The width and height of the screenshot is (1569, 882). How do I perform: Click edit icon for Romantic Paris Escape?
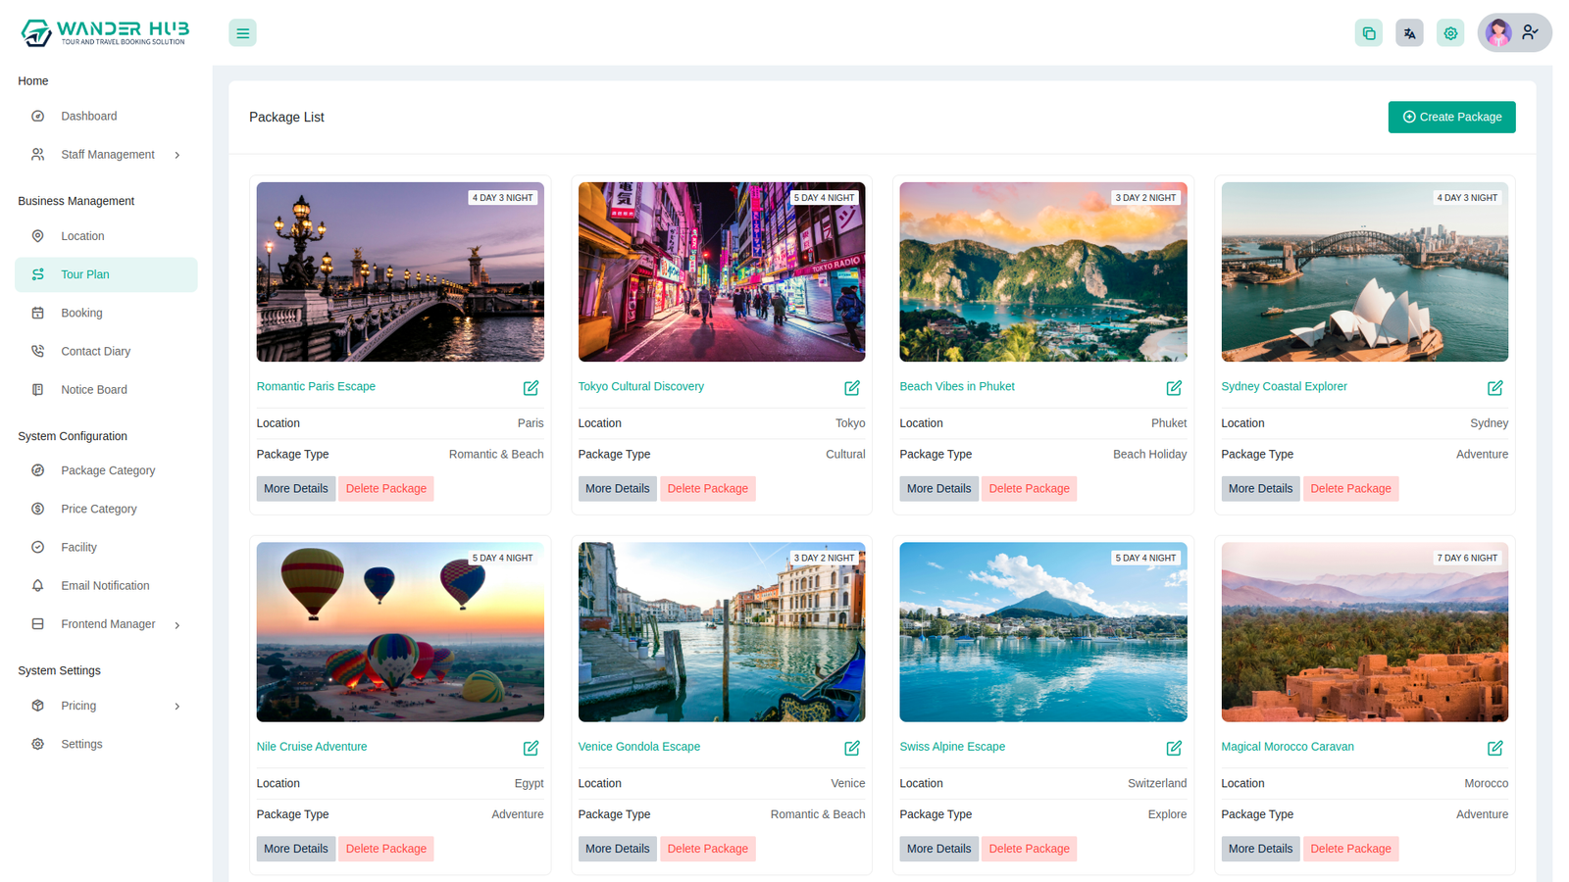531,388
